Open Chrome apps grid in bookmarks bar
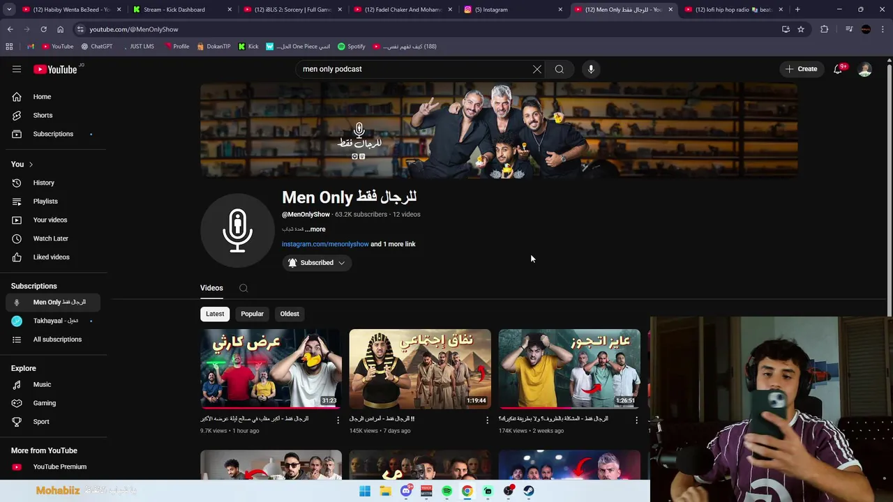 coord(9,47)
